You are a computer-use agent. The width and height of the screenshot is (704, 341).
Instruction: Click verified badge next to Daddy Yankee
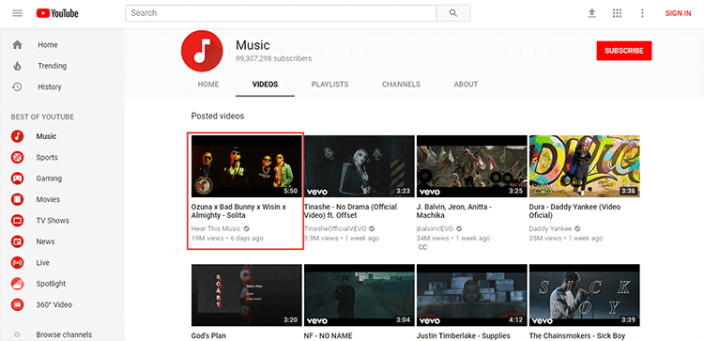[577, 228]
